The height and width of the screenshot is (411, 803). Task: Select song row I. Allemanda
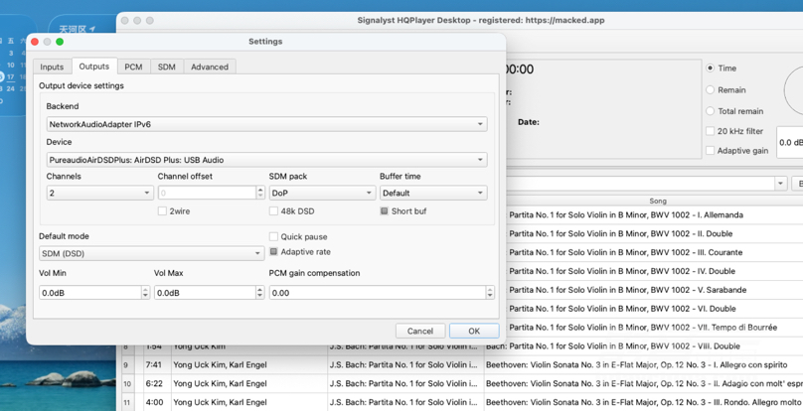[655, 215]
